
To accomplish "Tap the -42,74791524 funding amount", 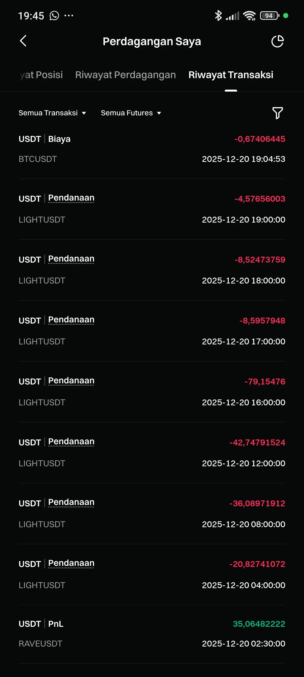I will coord(257,442).
